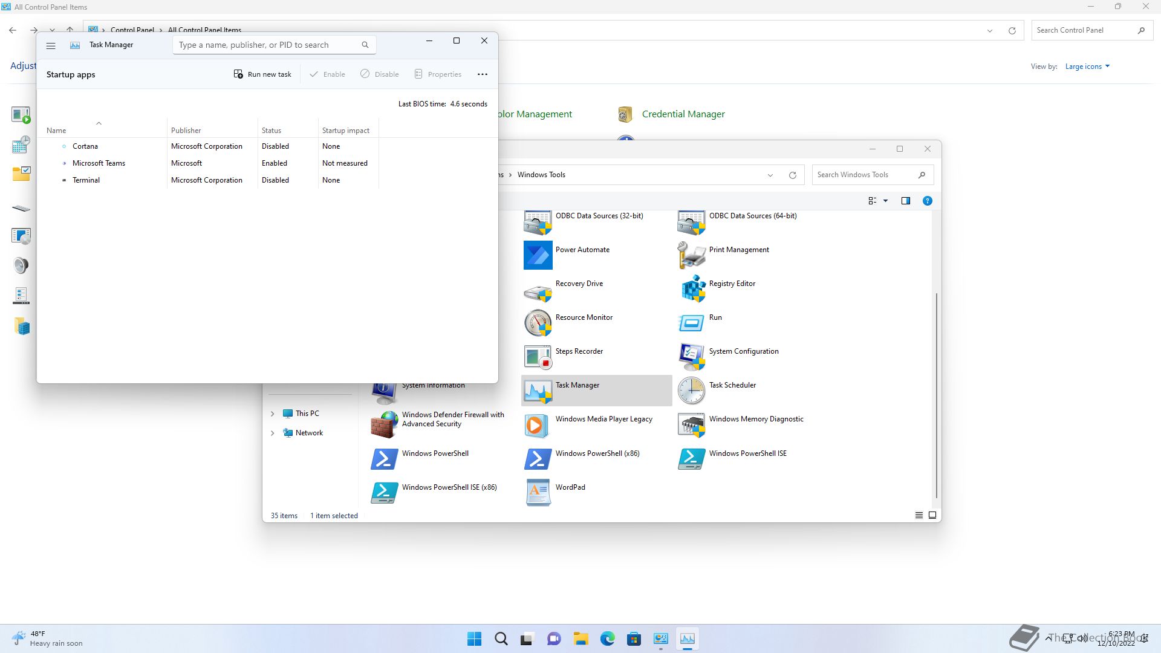Open File Explorer from taskbar

[x=580, y=638]
